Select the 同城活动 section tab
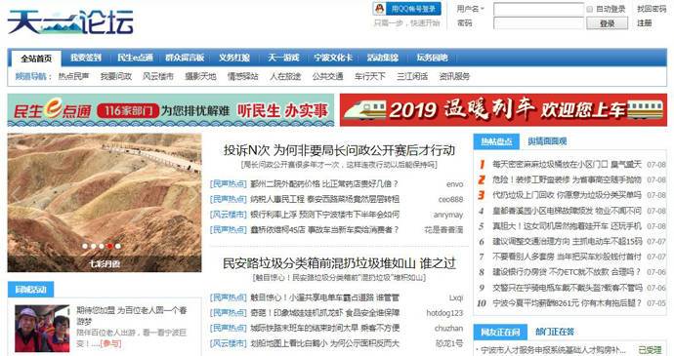674x356 pixels. coord(30,290)
